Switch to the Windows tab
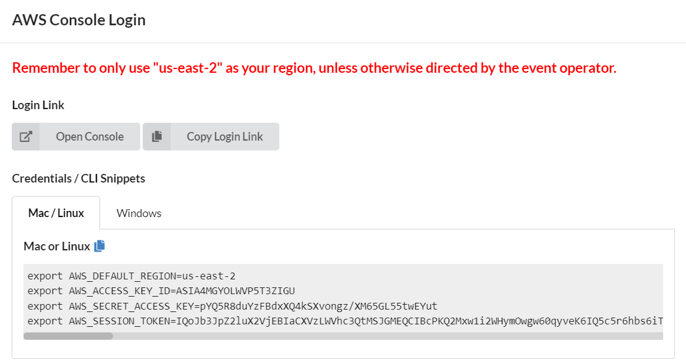The width and height of the screenshot is (686, 362). 138,213
